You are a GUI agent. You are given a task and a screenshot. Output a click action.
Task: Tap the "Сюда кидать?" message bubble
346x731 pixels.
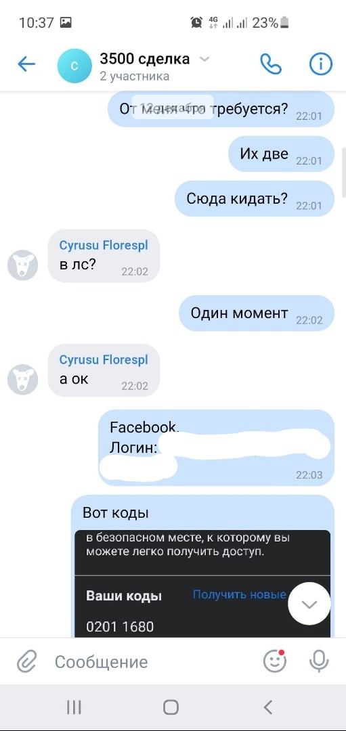254,199
